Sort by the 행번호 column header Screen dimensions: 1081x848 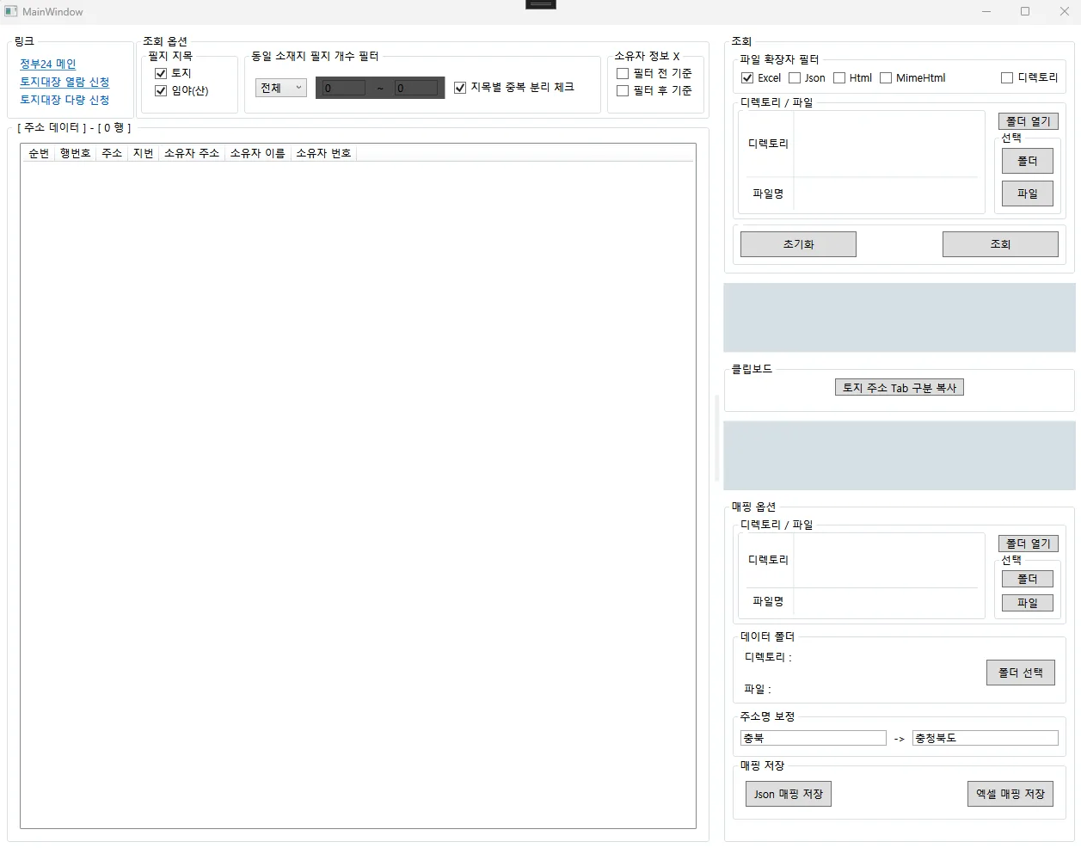point(75,153)
